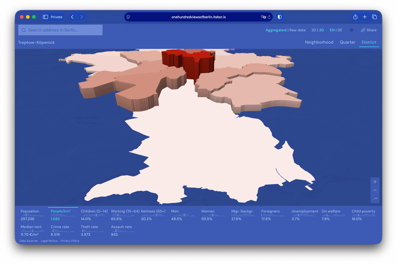The width and height of the screenshot is (397, 264).
Task: Zoom in on the map with plus button
Action: click(x=375, y=182)
